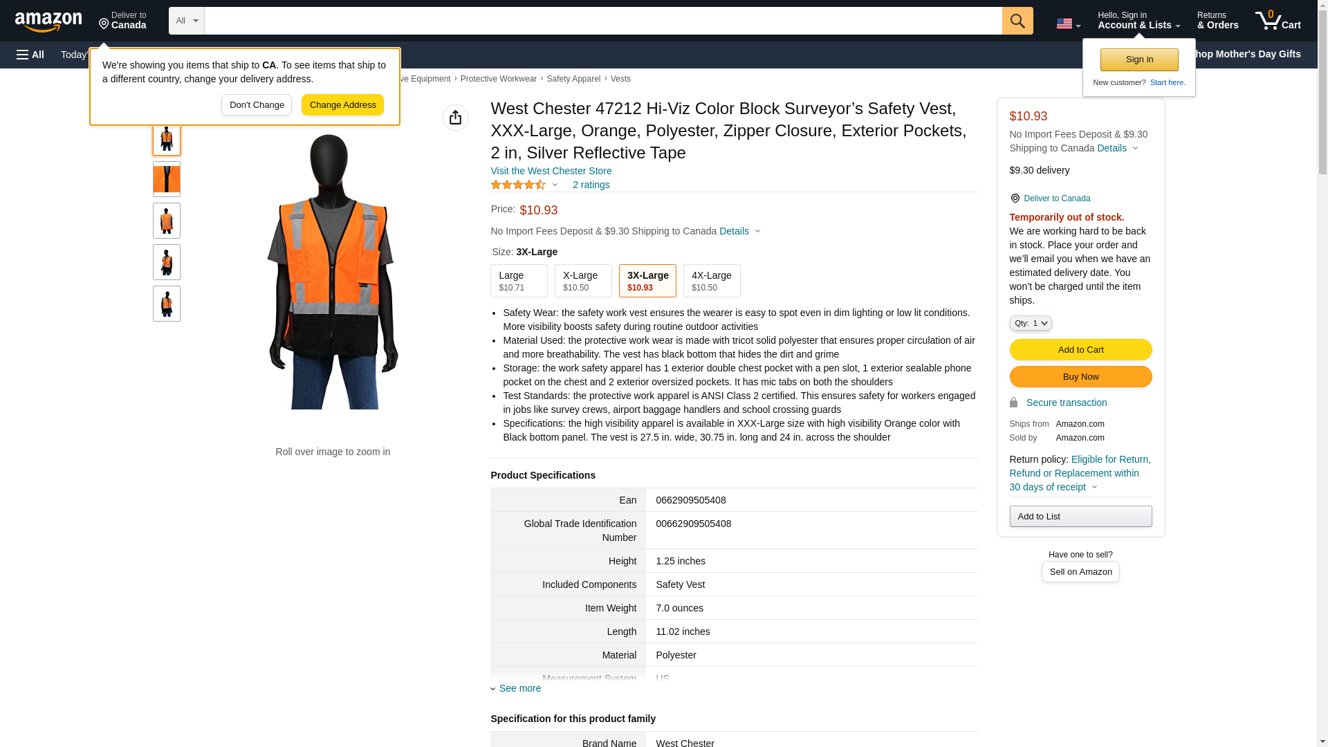
Task: Open the Qty quantity dropdown
Action: [1030, 323]
